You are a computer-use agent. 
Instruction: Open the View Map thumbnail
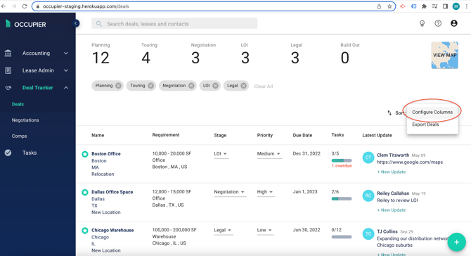(x=444, y=56)
